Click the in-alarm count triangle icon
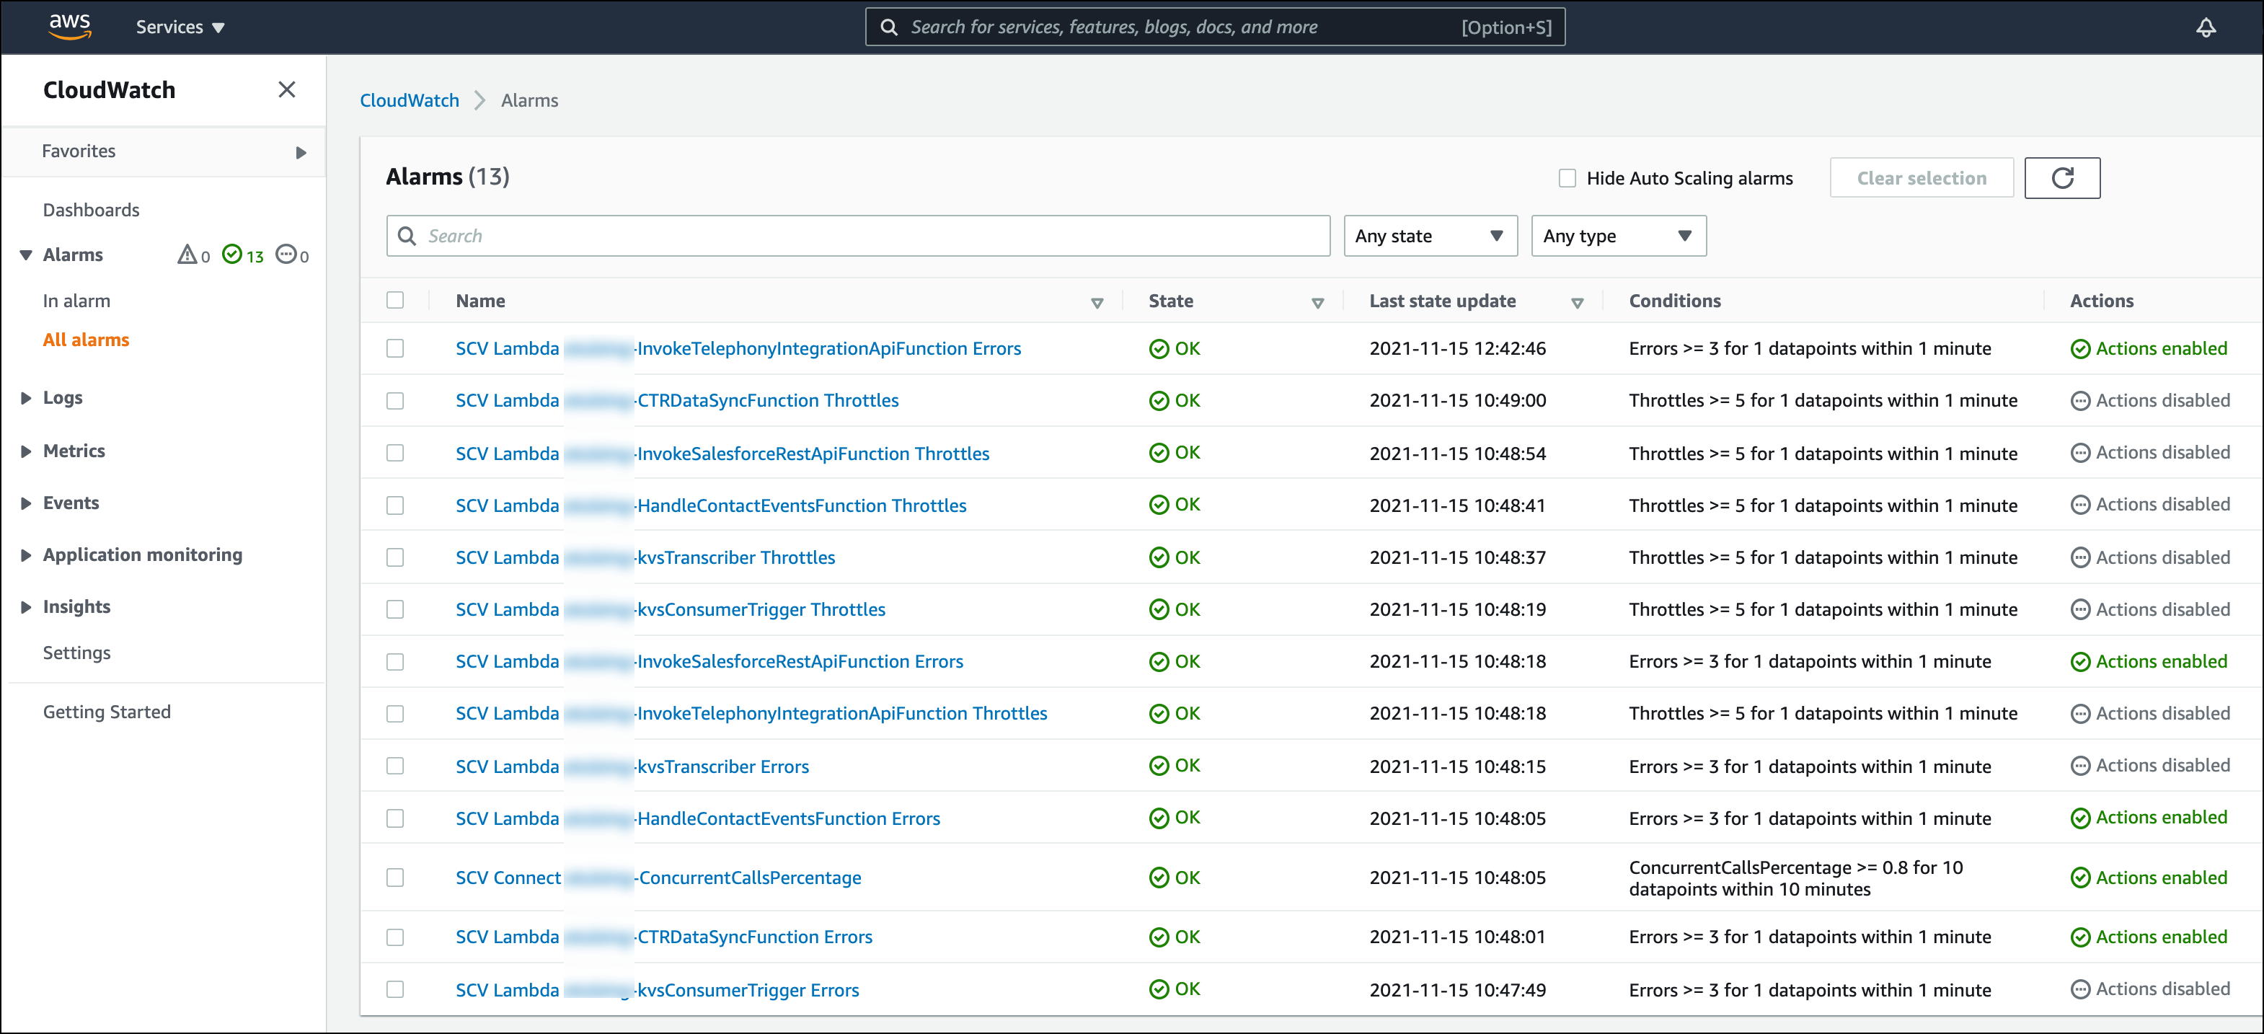Viewport: 2264px width, 1034px height. click(187, 255)
